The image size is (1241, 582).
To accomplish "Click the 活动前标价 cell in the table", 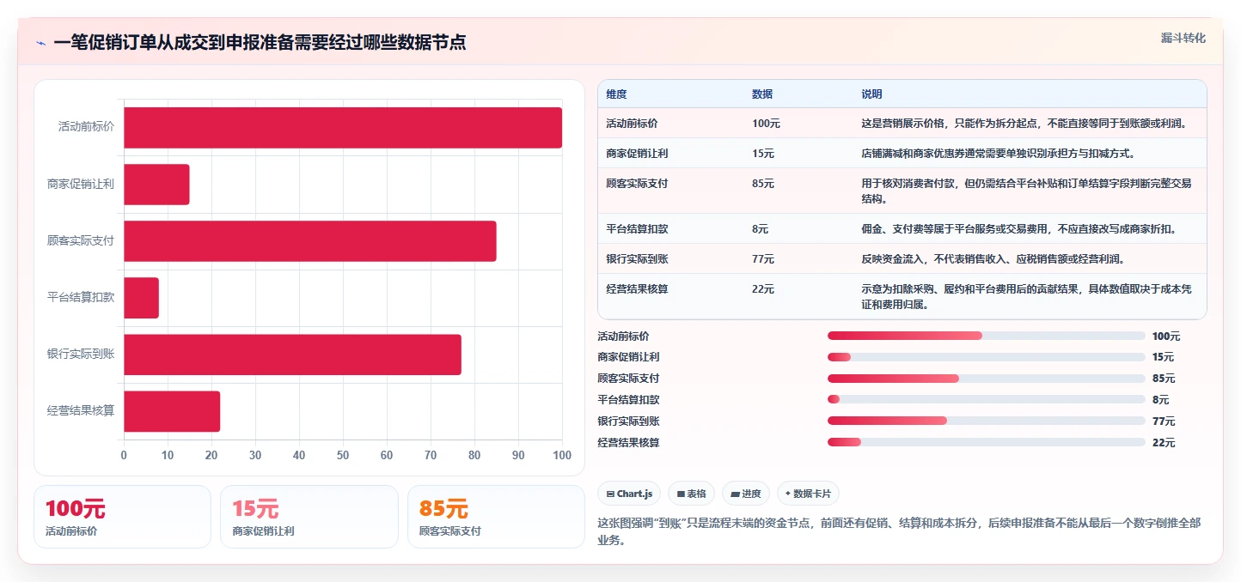I will pos(632,123).
